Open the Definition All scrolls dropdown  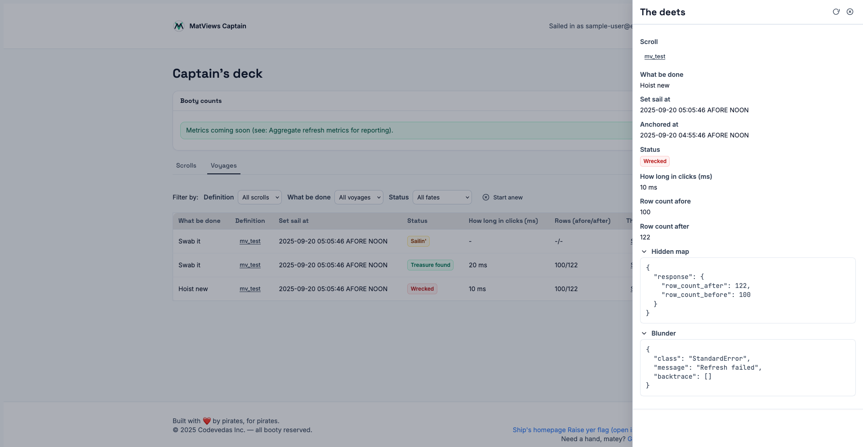260,197
